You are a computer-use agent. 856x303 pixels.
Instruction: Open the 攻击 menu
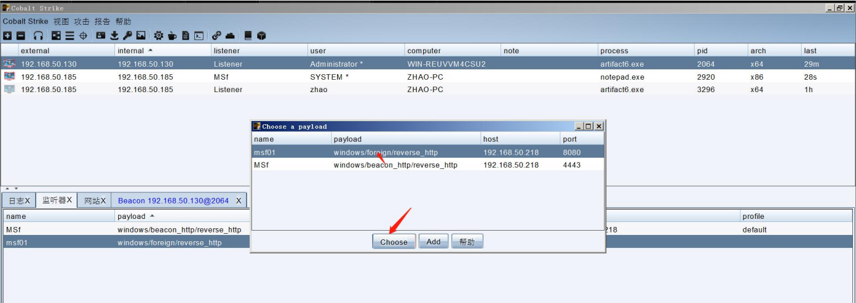(x=82, y=21)
